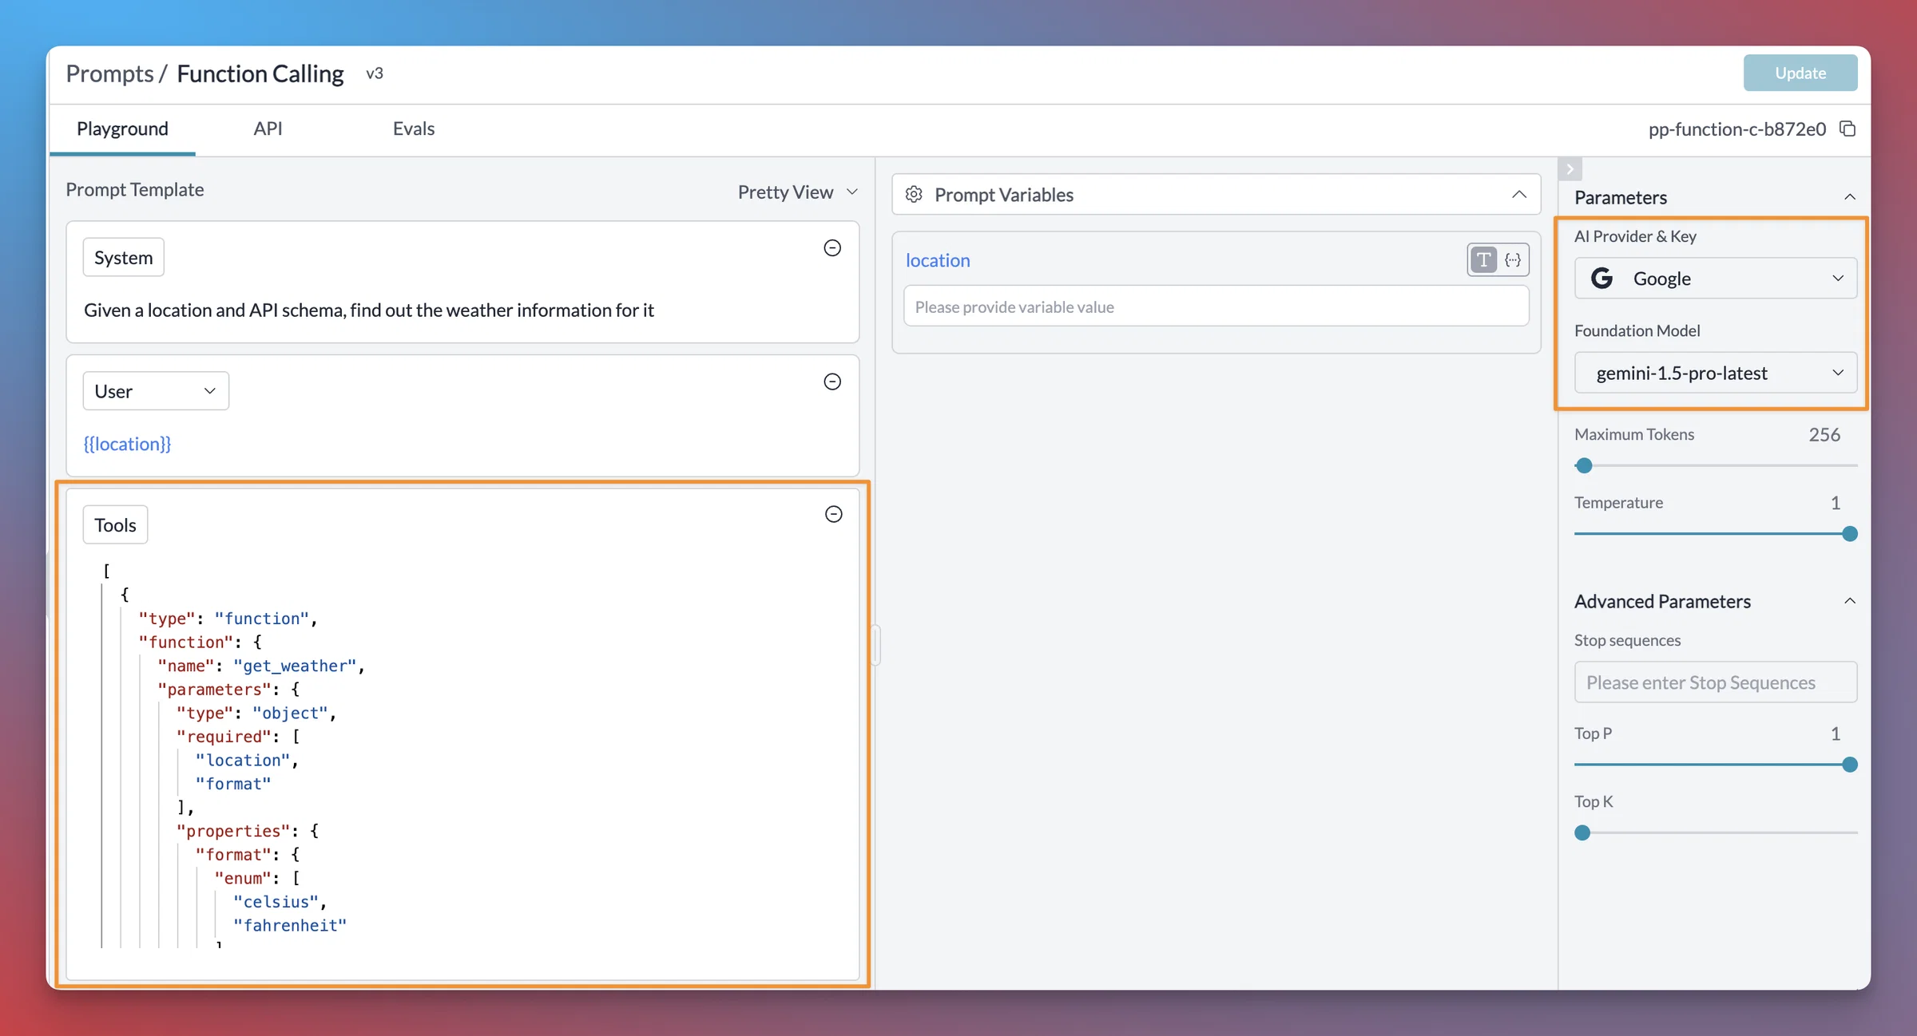Adjust the Temperature slider handle

point(1849,534)
